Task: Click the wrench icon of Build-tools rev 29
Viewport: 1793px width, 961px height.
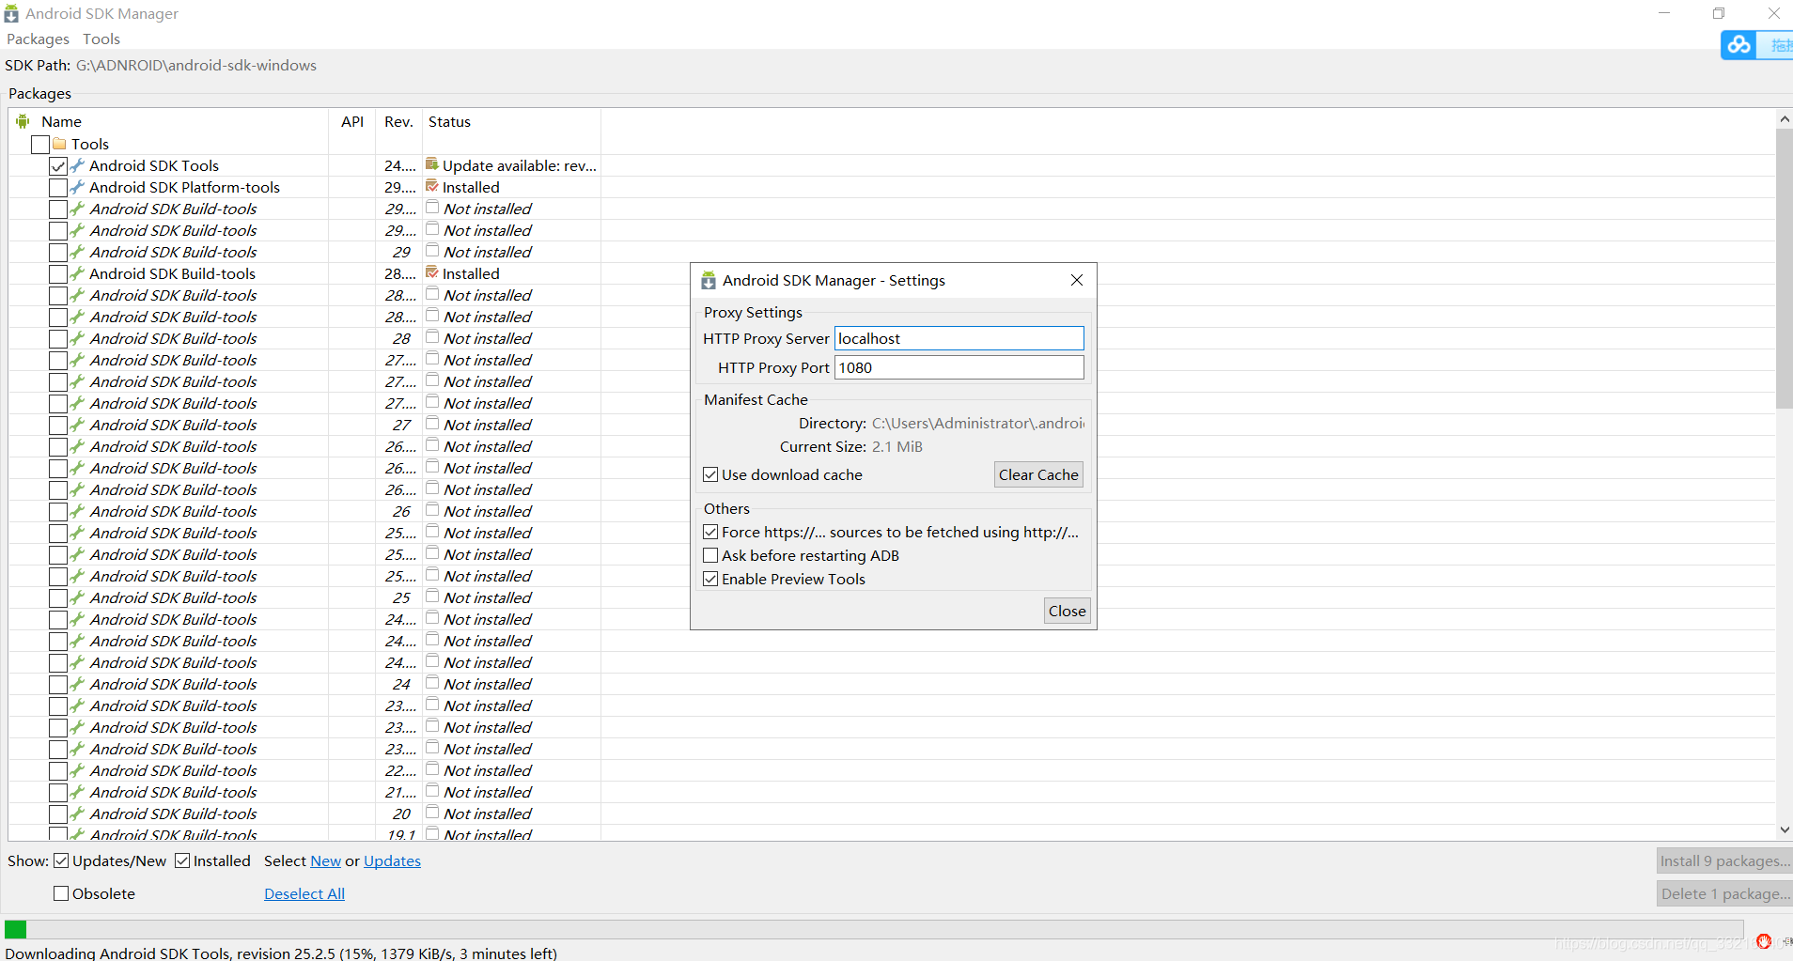Action: pos(78,252)
